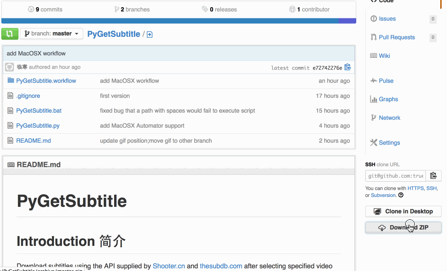Copy clone URL with clipboard button

[434, 176]
